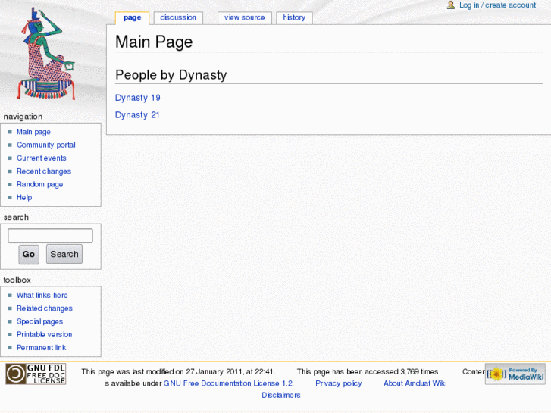Screen dimensions: 551x413
Task: Click the Go button
Action: tap(29, 254)
